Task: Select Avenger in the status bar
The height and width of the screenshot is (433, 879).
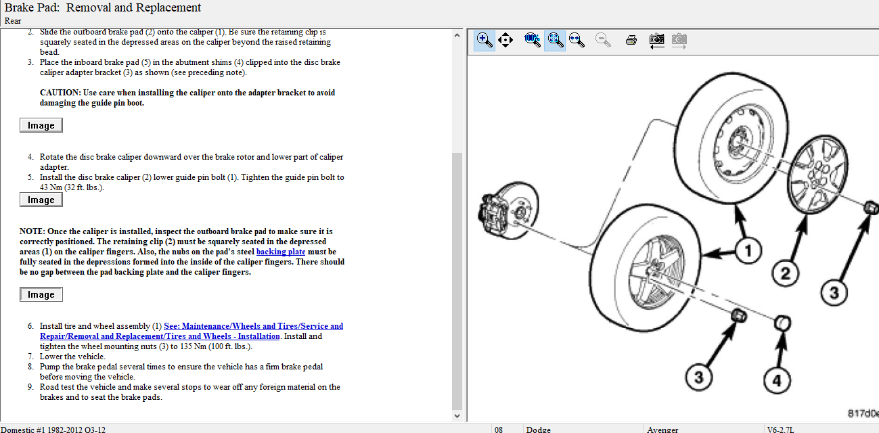Action: pyautogui.click(x=662, y=429)
